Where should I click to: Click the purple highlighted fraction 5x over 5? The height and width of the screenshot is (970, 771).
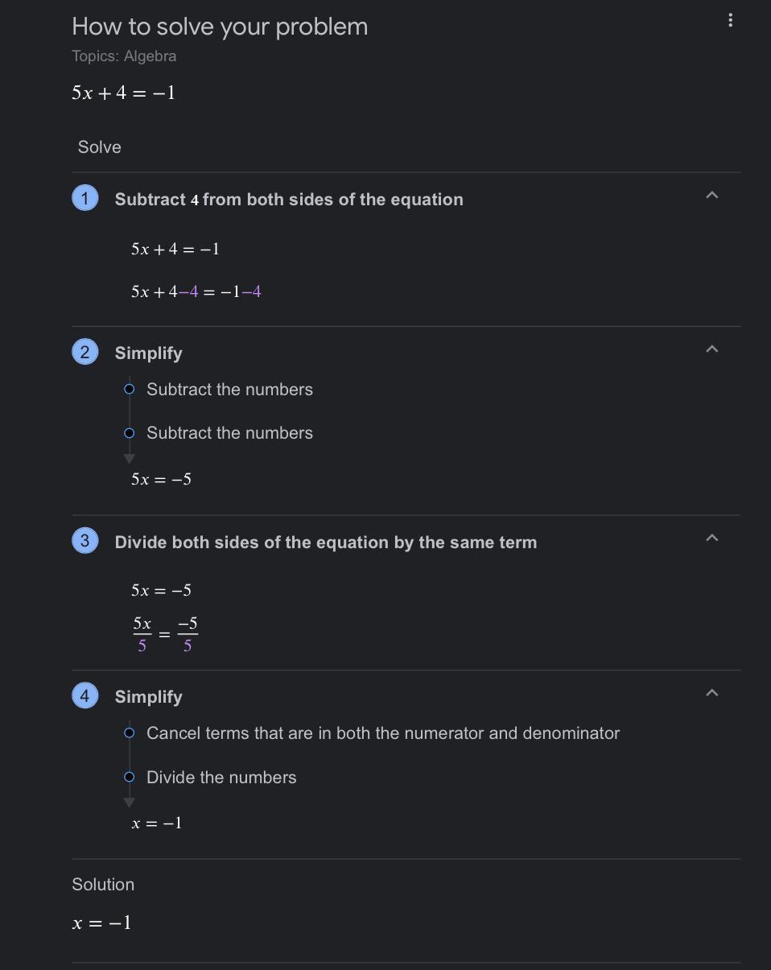click(142, 634)
